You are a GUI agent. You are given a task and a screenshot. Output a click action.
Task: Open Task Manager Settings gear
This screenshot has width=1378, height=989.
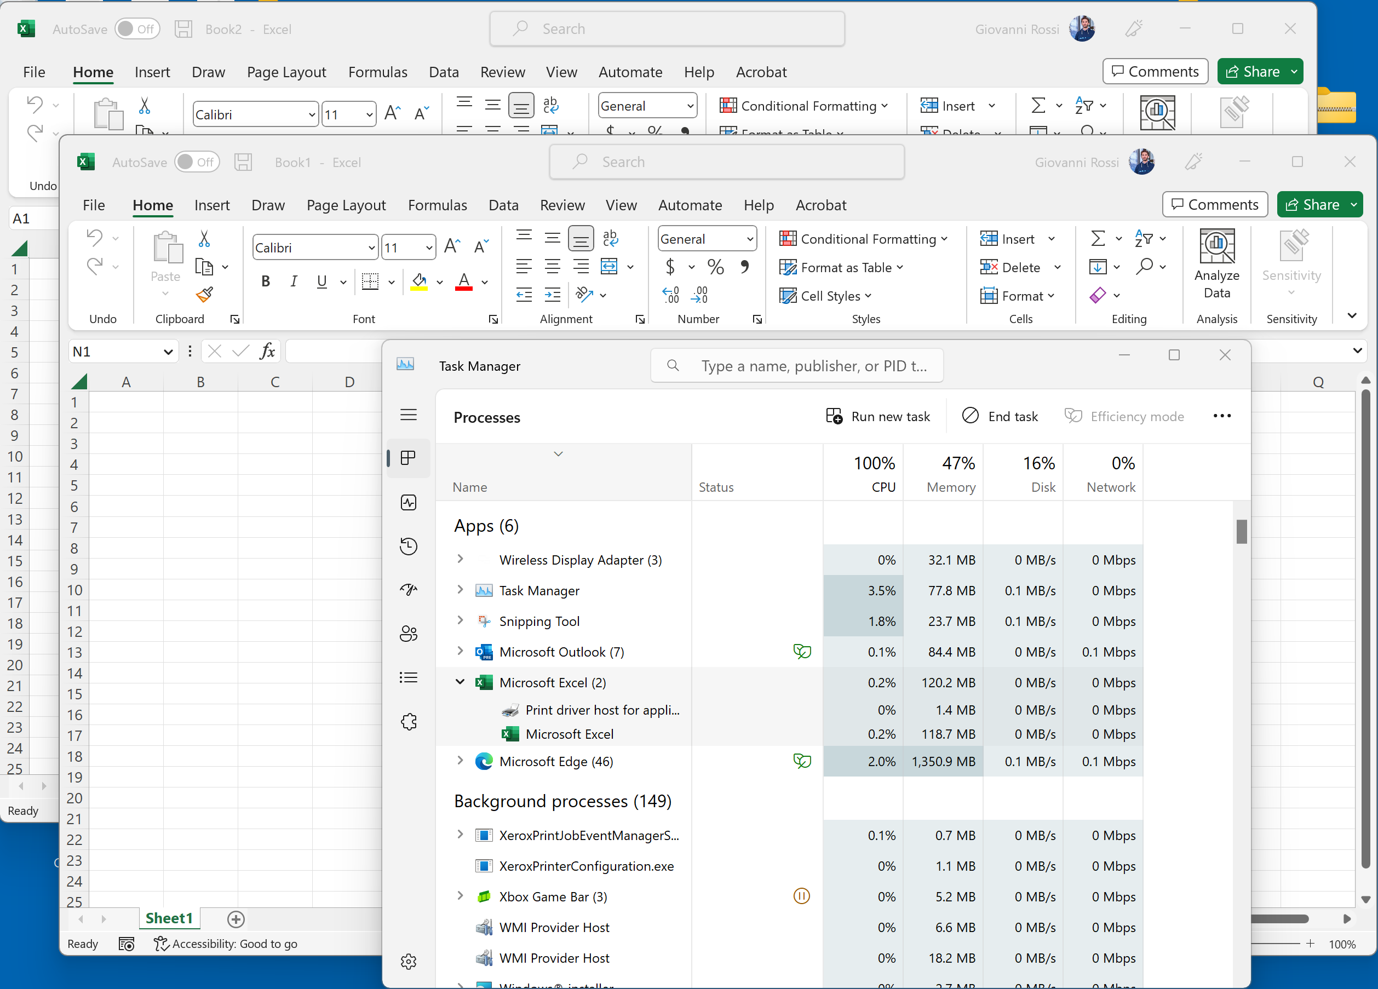pyautogui.click(x=408, y=961)
